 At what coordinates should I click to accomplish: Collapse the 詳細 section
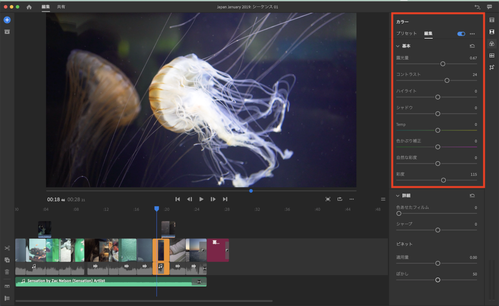[398, 196]
